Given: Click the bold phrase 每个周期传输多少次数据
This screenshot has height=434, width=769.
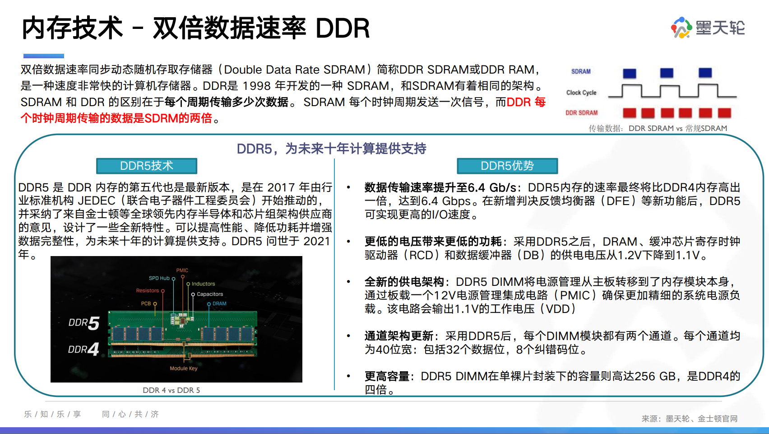Looking at the screenshot, I should click(227, 102).
